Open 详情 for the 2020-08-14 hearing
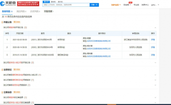This screenshot has width=171, height=105. click(153, 47)
